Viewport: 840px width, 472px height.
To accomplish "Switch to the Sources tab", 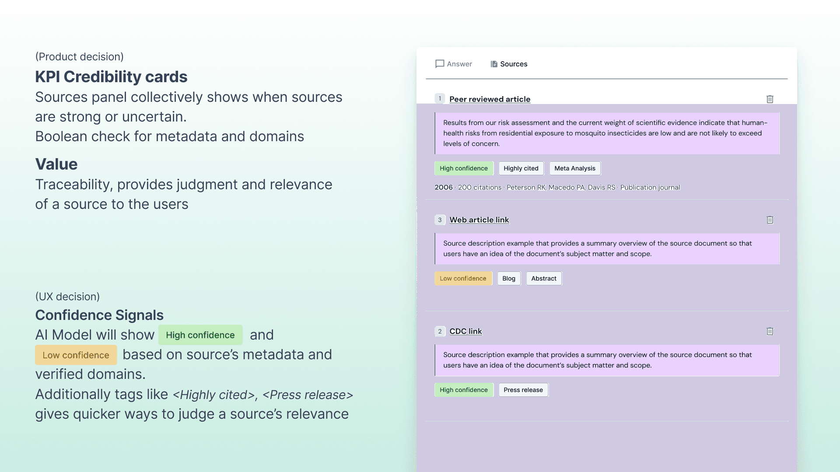I will click(509, 64).
